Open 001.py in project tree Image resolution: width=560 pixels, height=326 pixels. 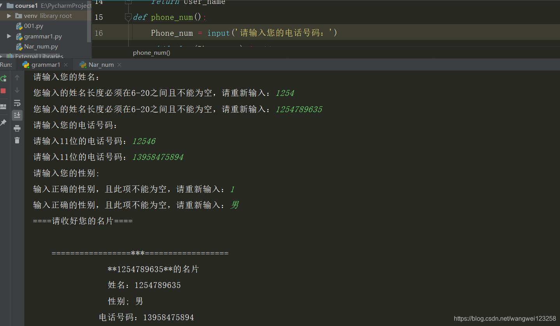(x=33, y=26)
